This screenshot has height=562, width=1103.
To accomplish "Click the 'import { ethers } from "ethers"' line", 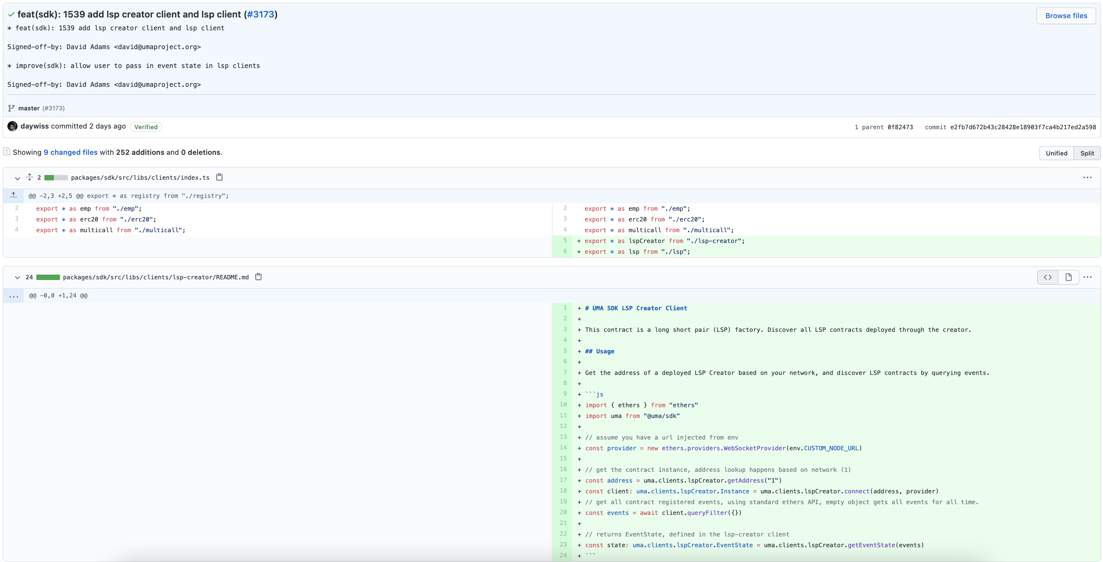I will [x=641, y=405].
